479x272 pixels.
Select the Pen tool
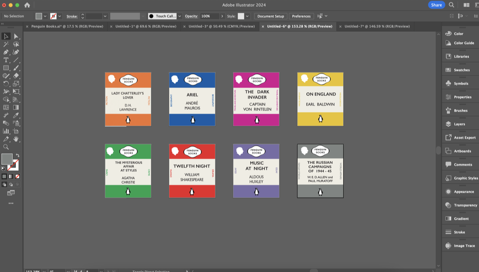click(x=6, y=52)
